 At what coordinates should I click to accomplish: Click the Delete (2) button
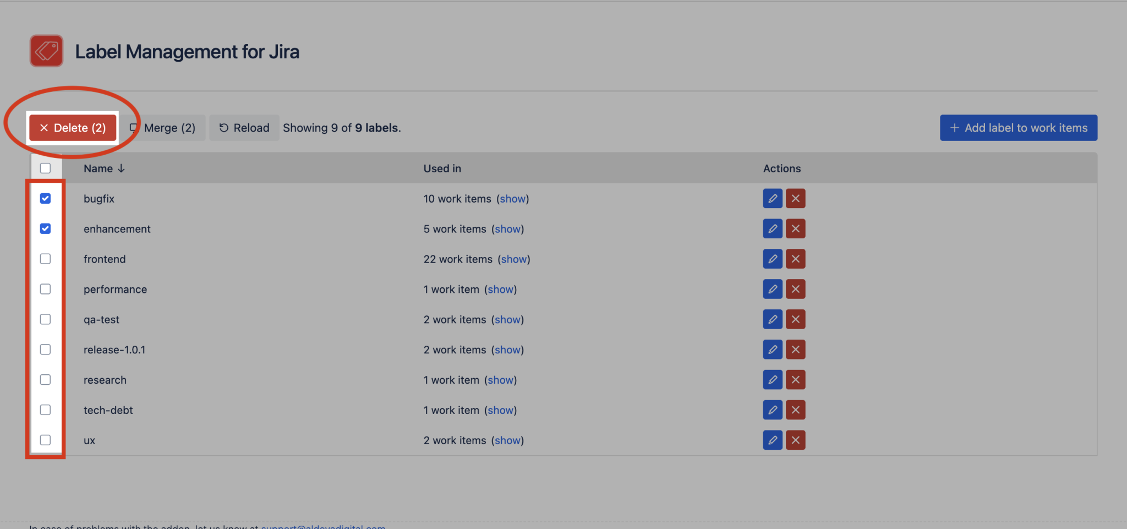(73, 128)
